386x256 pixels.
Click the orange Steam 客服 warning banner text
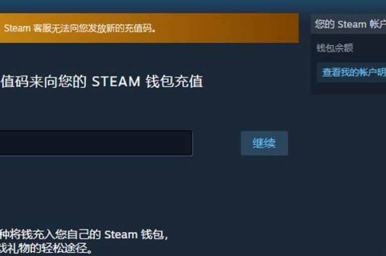click(x=80, y=28)
